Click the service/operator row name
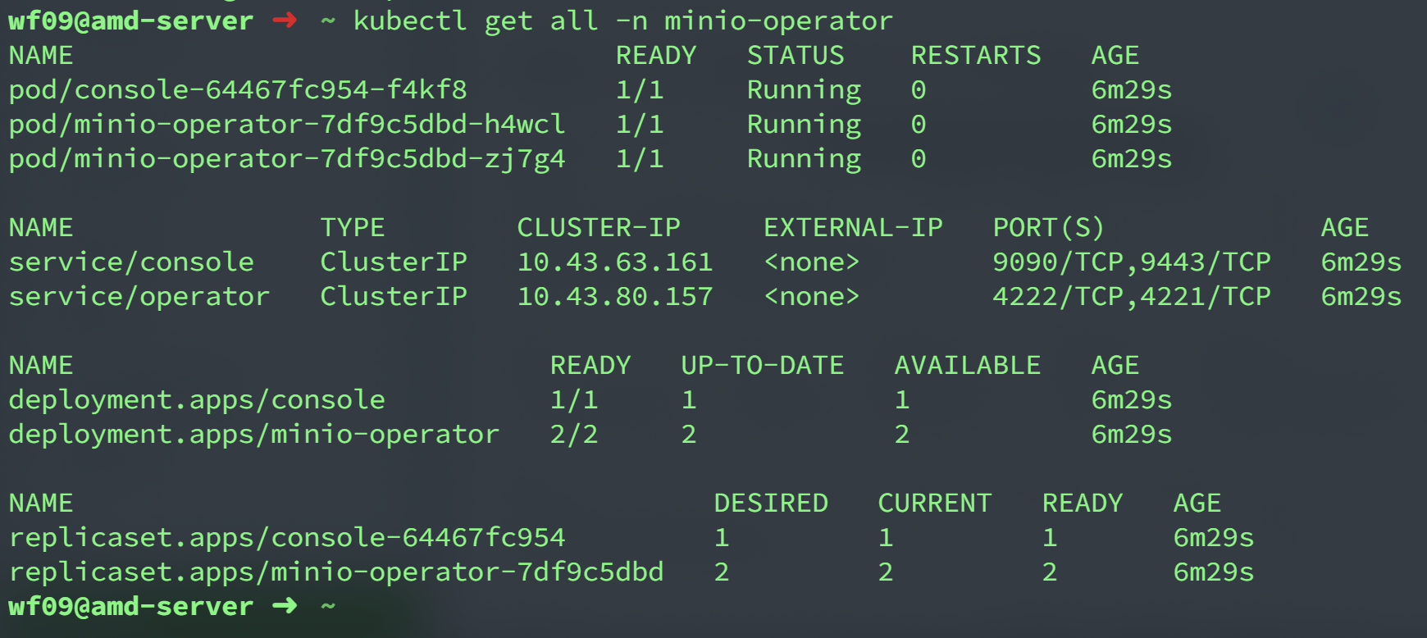 (139, 296)
